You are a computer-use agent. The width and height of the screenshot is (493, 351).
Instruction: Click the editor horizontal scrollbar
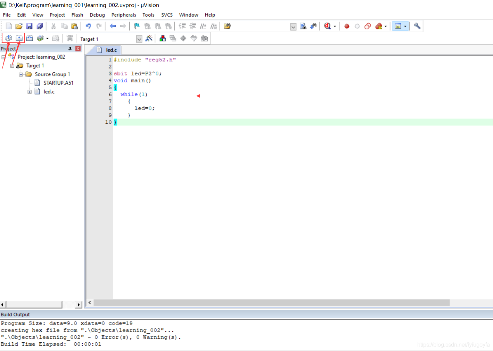pyautogui.click(x=272, y=303)
